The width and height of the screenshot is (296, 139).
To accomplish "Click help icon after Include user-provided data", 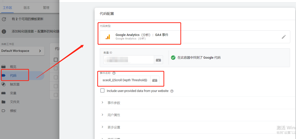I will (x=172, y=91).
